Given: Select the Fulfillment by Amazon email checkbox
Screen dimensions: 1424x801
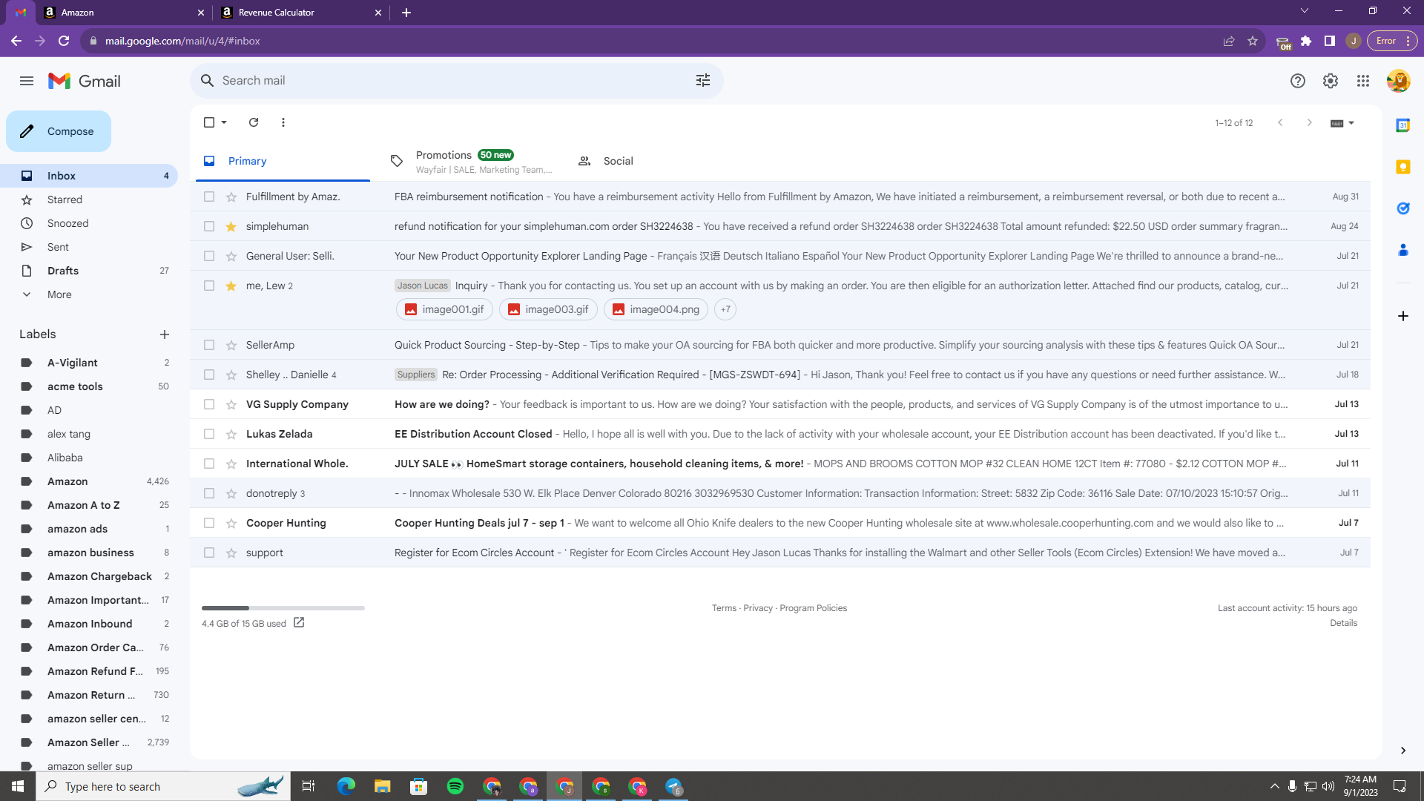Looking at the screenshot, I should point(209,197).
